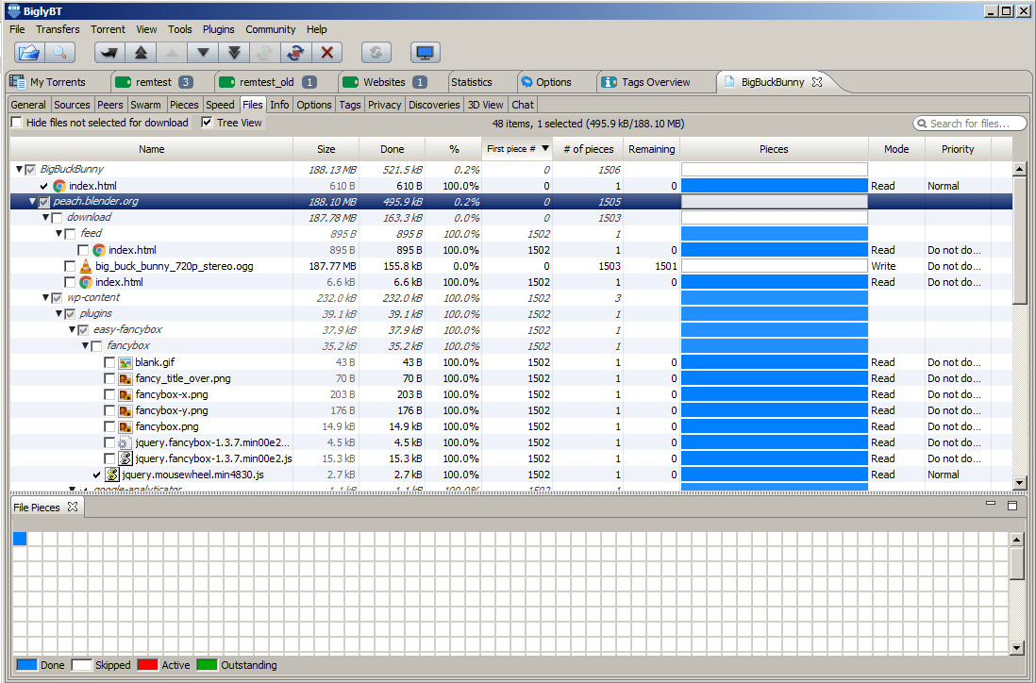Enable Hide files not selected for download

coord(17,123)
